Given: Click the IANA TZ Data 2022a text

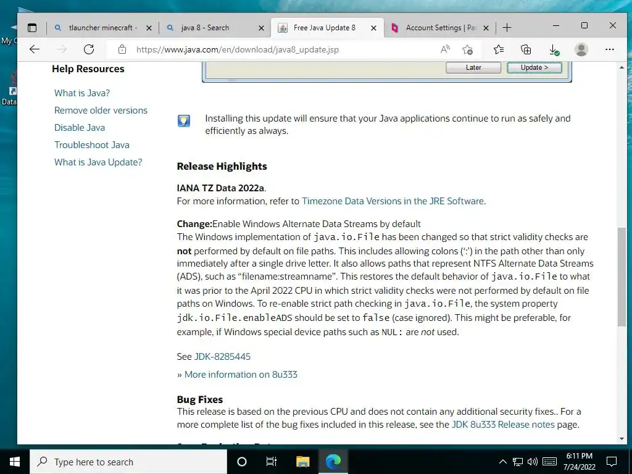Looking at the screenshot, I should pyautogui.click(x=220, y=188).
